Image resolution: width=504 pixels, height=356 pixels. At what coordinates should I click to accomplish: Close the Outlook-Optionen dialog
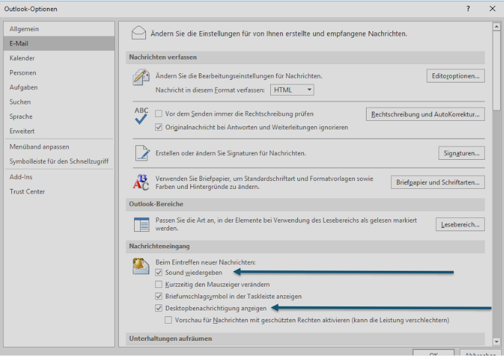pos(492,9)
